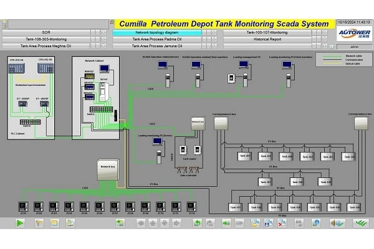Open Tank-100-107-Monitoring screen
374x249 pixels.
point(267,32)
